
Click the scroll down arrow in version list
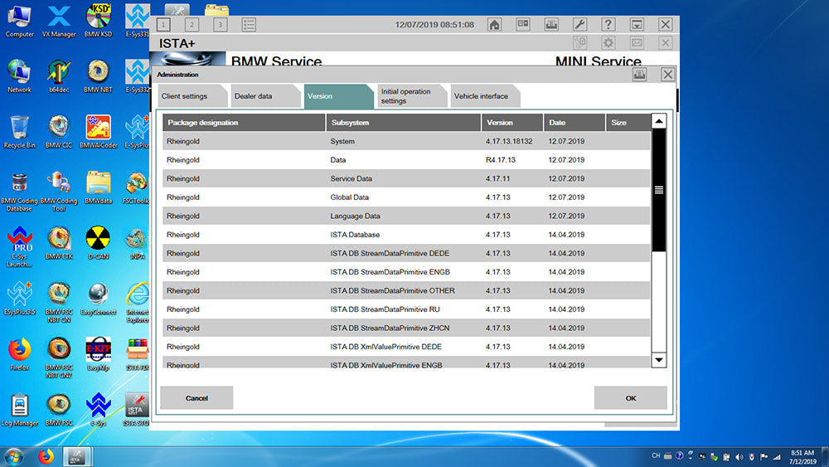[x=659, y=360]
